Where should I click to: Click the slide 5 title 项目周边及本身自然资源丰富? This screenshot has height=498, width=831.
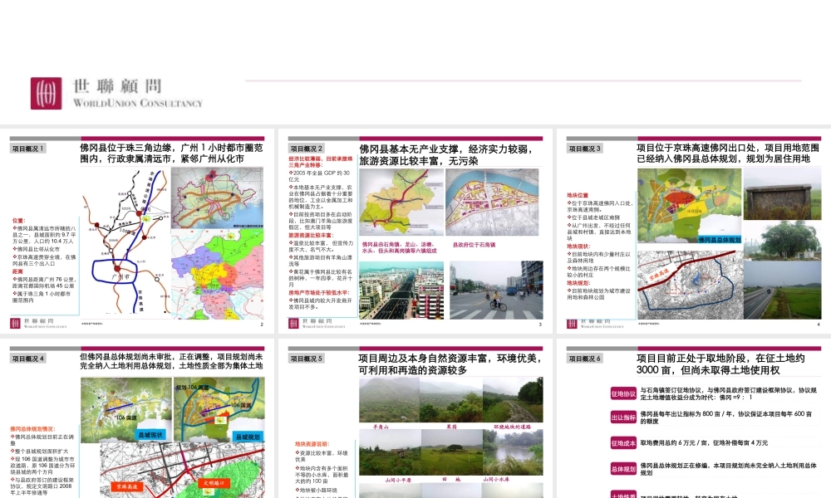tap(450, 364)
